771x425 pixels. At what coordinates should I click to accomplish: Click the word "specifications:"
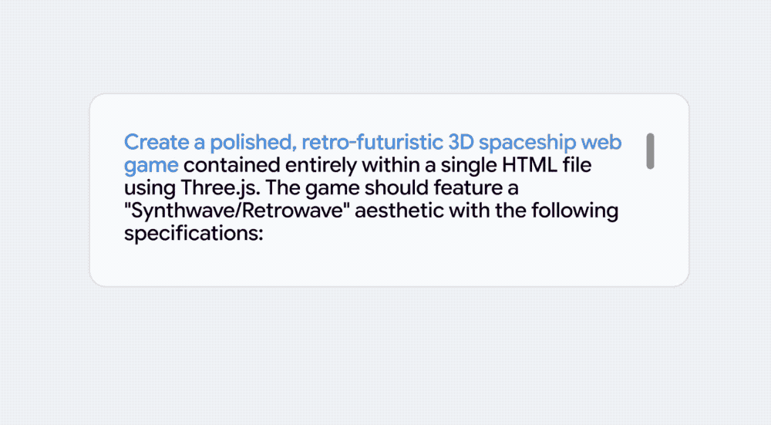[x=194, y=234]
